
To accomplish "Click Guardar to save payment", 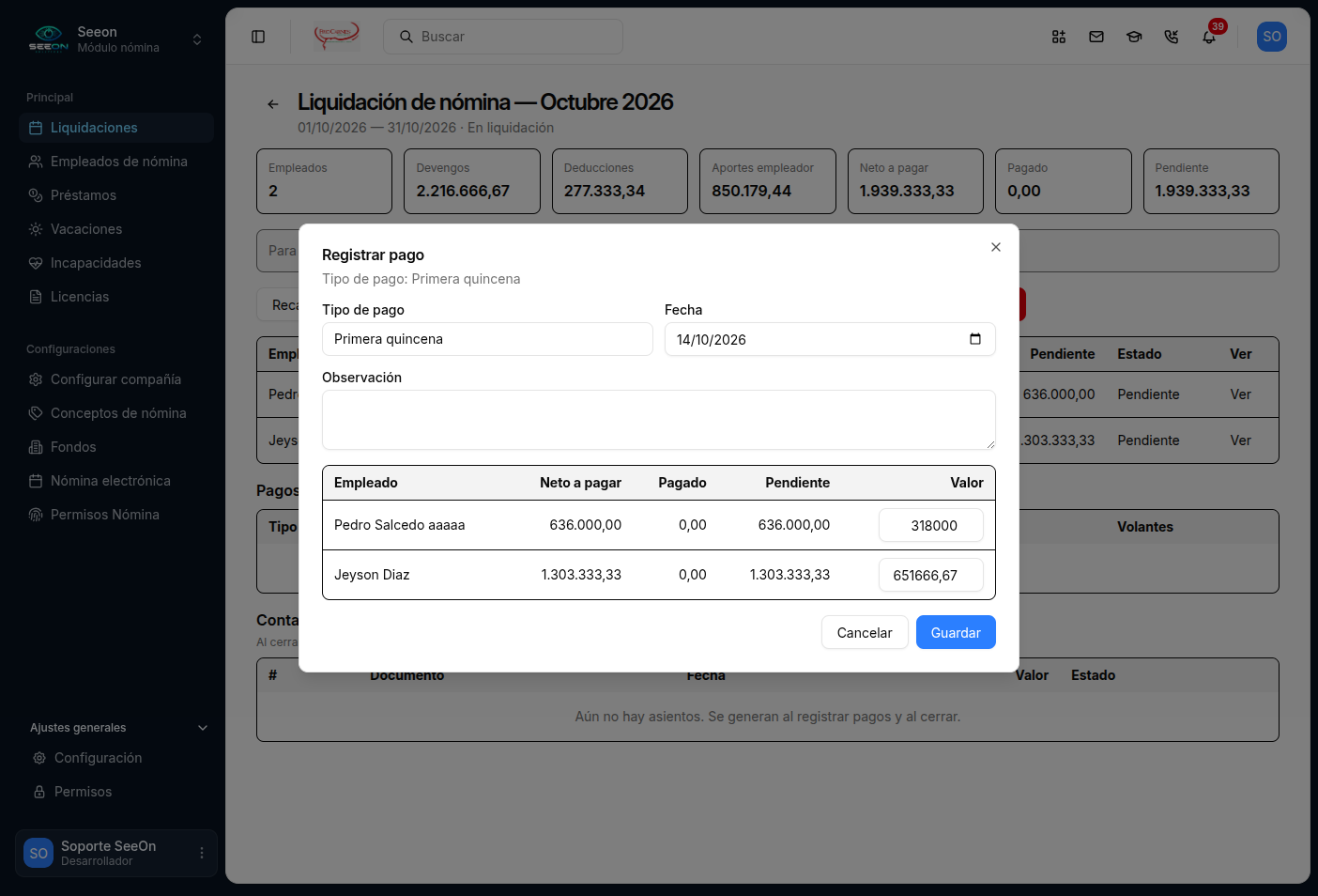I will [956, 632].
